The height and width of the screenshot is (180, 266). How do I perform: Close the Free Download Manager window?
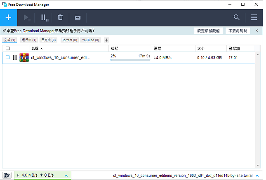(x=256, y=5)
